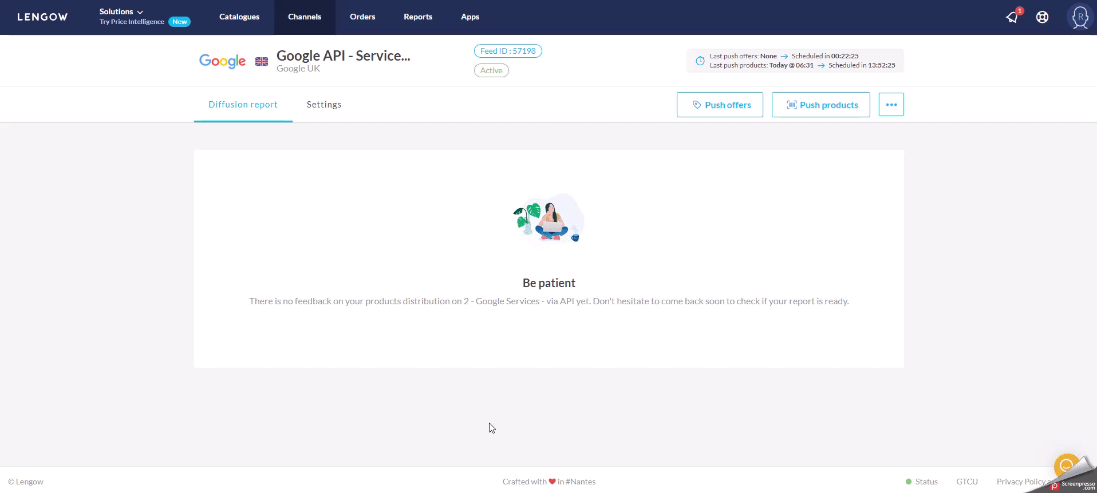
Task: Open the three-dot more actions menu
Action: pos(891,105)
